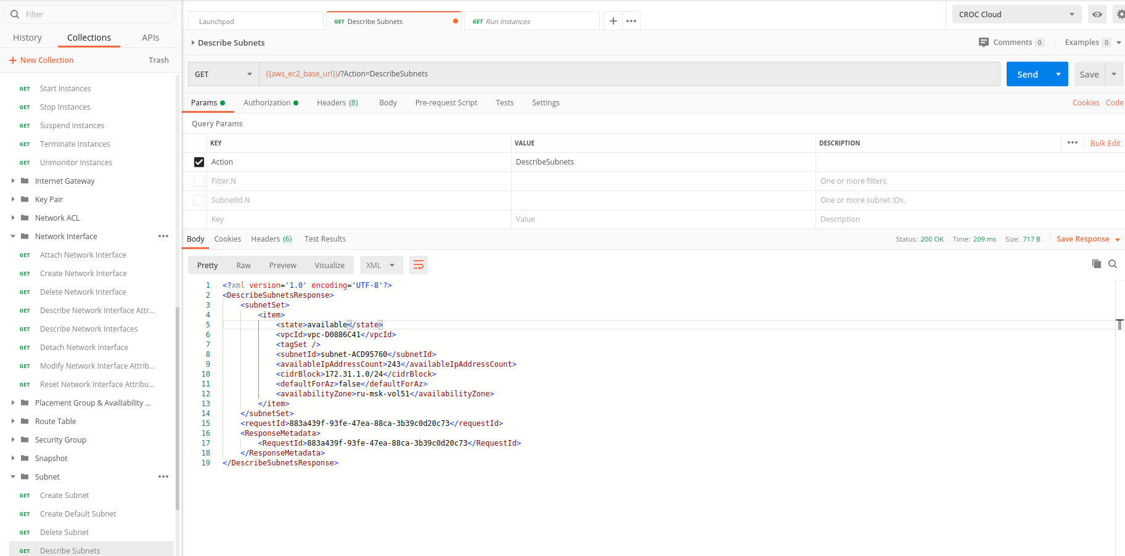
Task: Send the request
Action: (x=1028, y=74)
